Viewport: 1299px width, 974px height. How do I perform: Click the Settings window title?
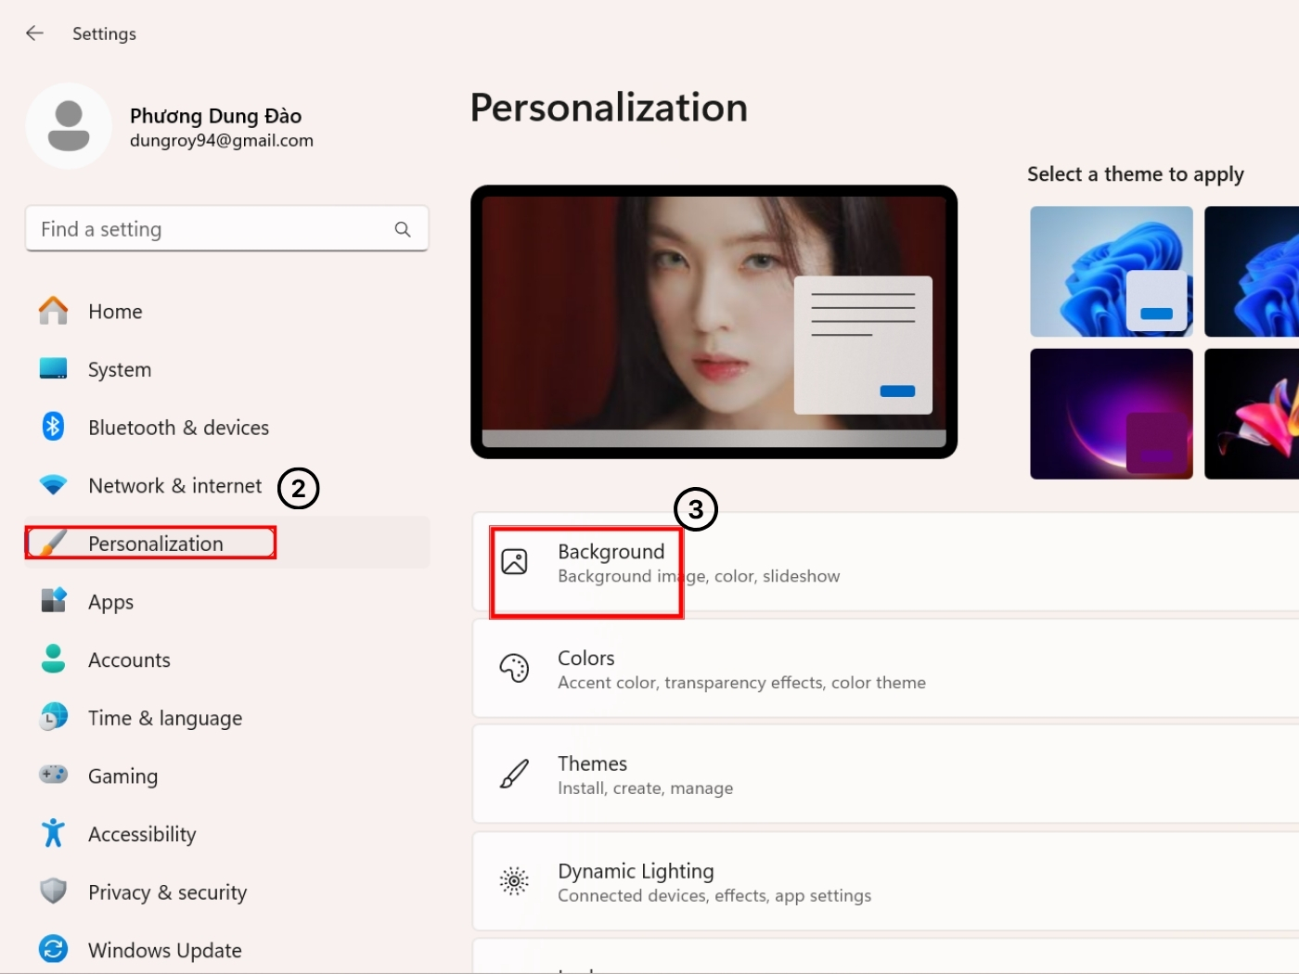click(x=104, y=34)
